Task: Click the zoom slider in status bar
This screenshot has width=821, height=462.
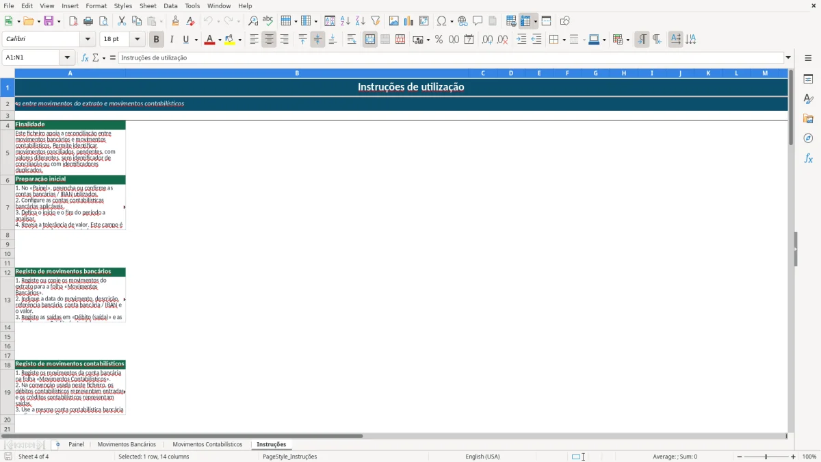Action: (x=766, y=457)
